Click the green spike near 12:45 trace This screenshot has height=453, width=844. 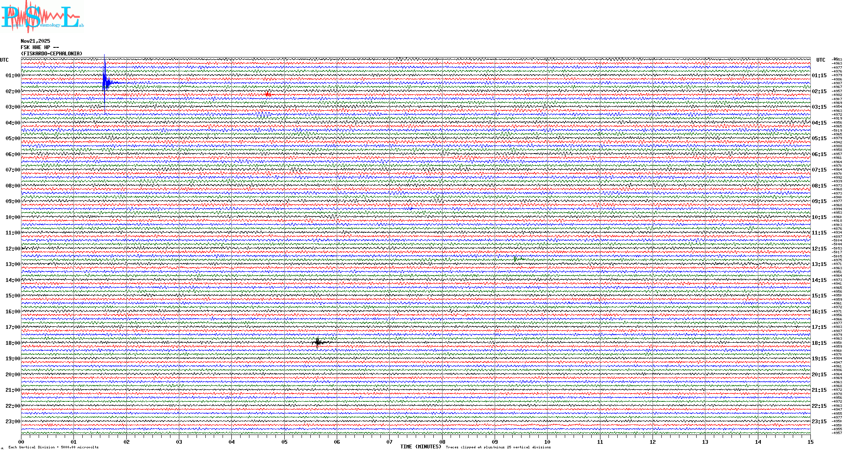click(515, 259)
